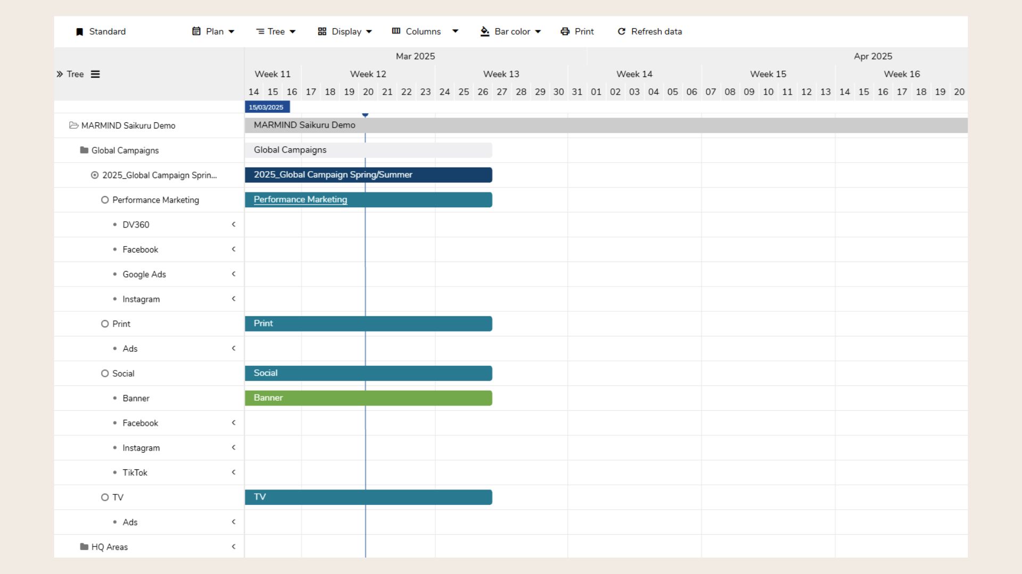The height and width of the screenshot is (574, 1022).
Task: Click the folder icon beside Global Campaigns
Action: 83,150
